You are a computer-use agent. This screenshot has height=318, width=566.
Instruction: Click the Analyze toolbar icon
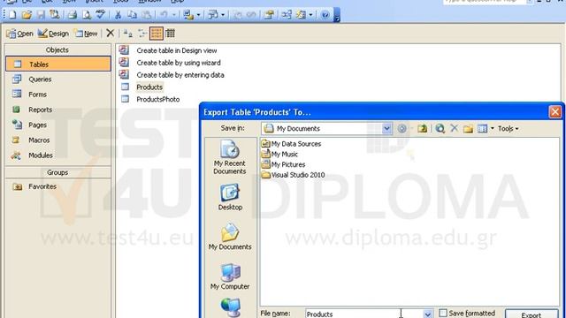213,15
